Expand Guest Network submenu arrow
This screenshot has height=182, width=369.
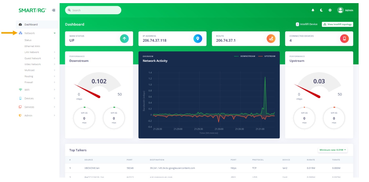54,58
